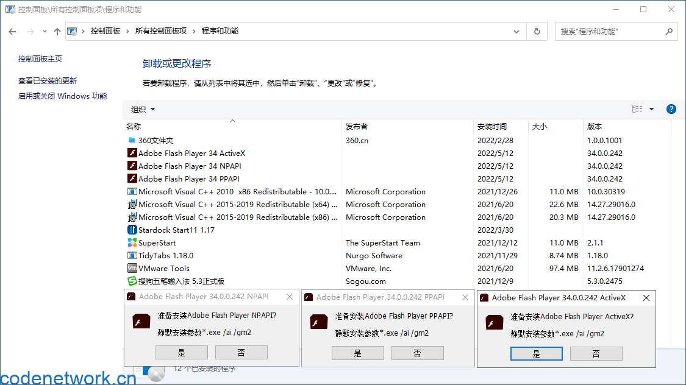Click 控制面板 in the breadcrumb
The width and height of the screenshot is (686, 385).
click(x=105, y=31)
